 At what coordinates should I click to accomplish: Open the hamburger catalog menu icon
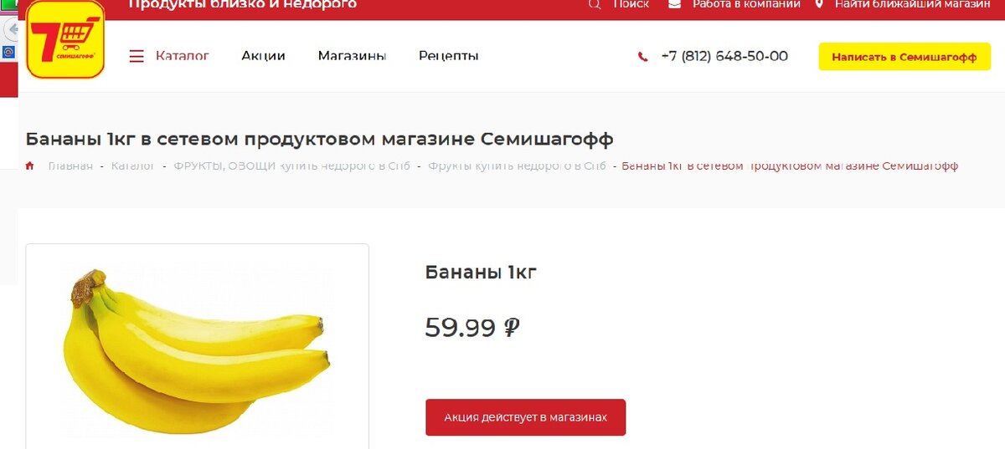137,57
